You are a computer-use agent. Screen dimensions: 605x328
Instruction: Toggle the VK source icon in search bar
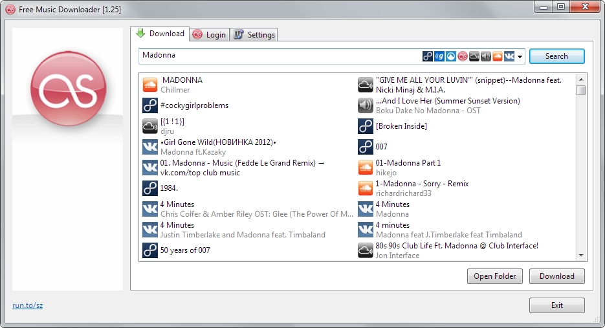[x=509, y=56]
